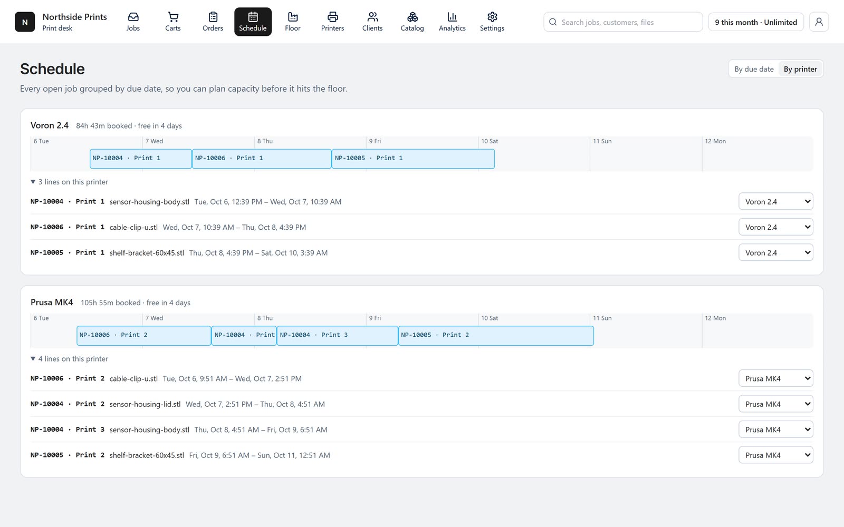This screenshot has height=527, width=844.
Task: Select Prusa NP-10005 Print 2 timeline block
Action: (496, 336)
